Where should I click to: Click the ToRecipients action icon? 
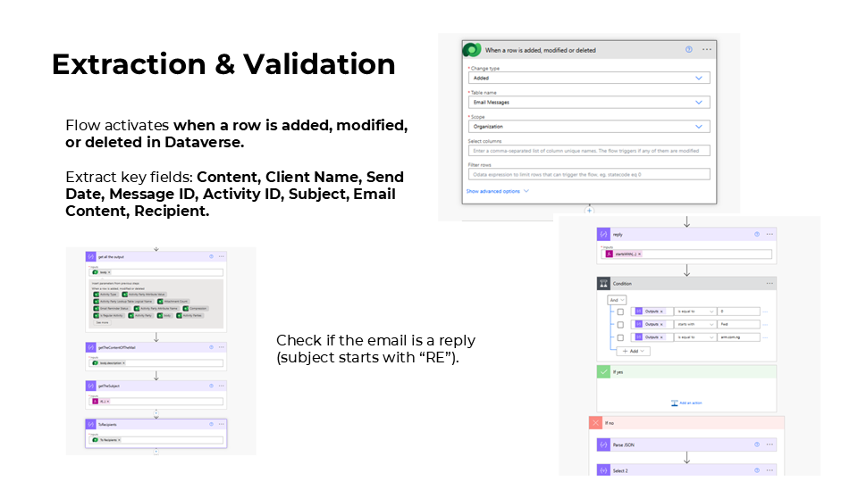click(x=91, y=424)
